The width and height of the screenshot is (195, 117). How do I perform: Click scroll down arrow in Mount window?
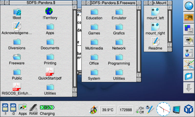pyautogui.click(x=170, y=44)
